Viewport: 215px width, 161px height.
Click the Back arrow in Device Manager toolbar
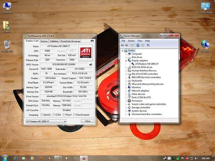[x=122, y=45]
